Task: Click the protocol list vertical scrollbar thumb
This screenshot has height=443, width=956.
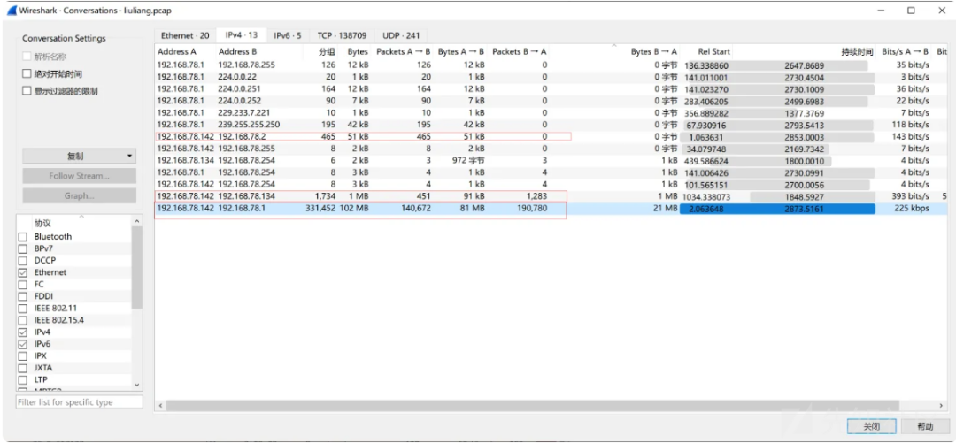Action: point(136,268)
